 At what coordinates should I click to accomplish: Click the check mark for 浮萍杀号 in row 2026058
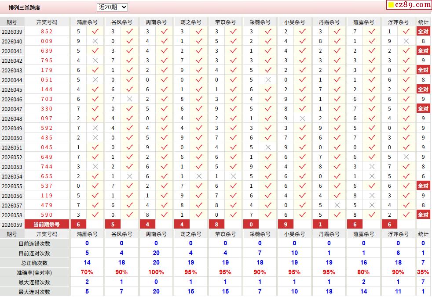(x=406, y=215)
